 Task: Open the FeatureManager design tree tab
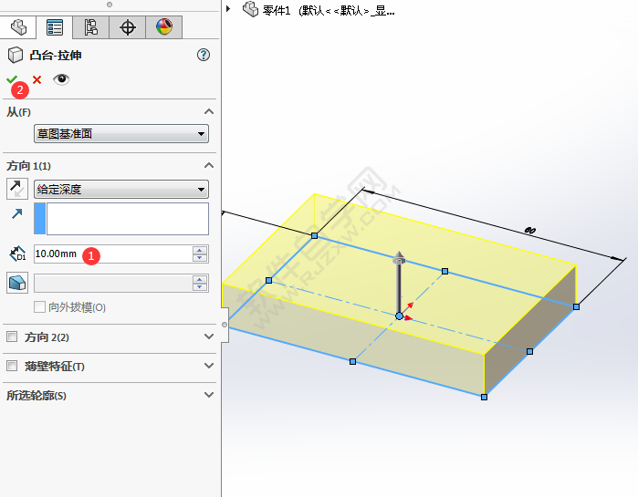point(18,27)
